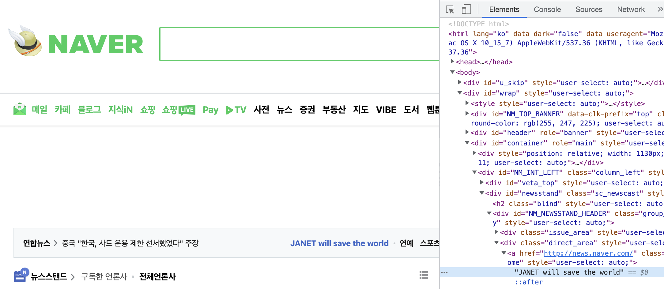664x289 pixels.
Task: Select the !DOCTYPE html row
Action: pyautogui.click(x=479, y=24)
